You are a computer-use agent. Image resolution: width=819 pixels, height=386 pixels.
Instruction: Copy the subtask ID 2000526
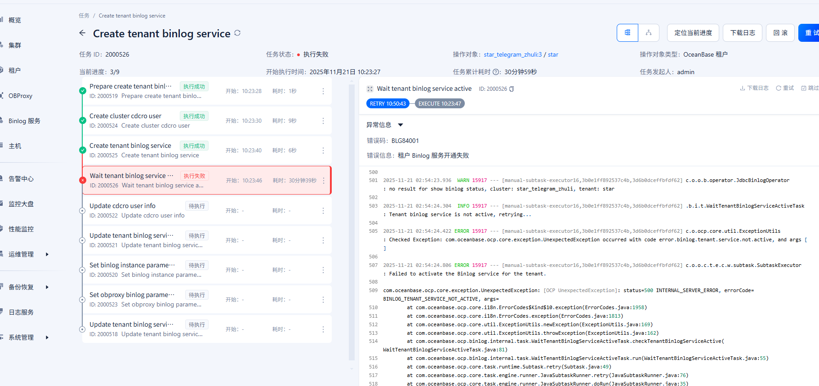tap(512, 89)
